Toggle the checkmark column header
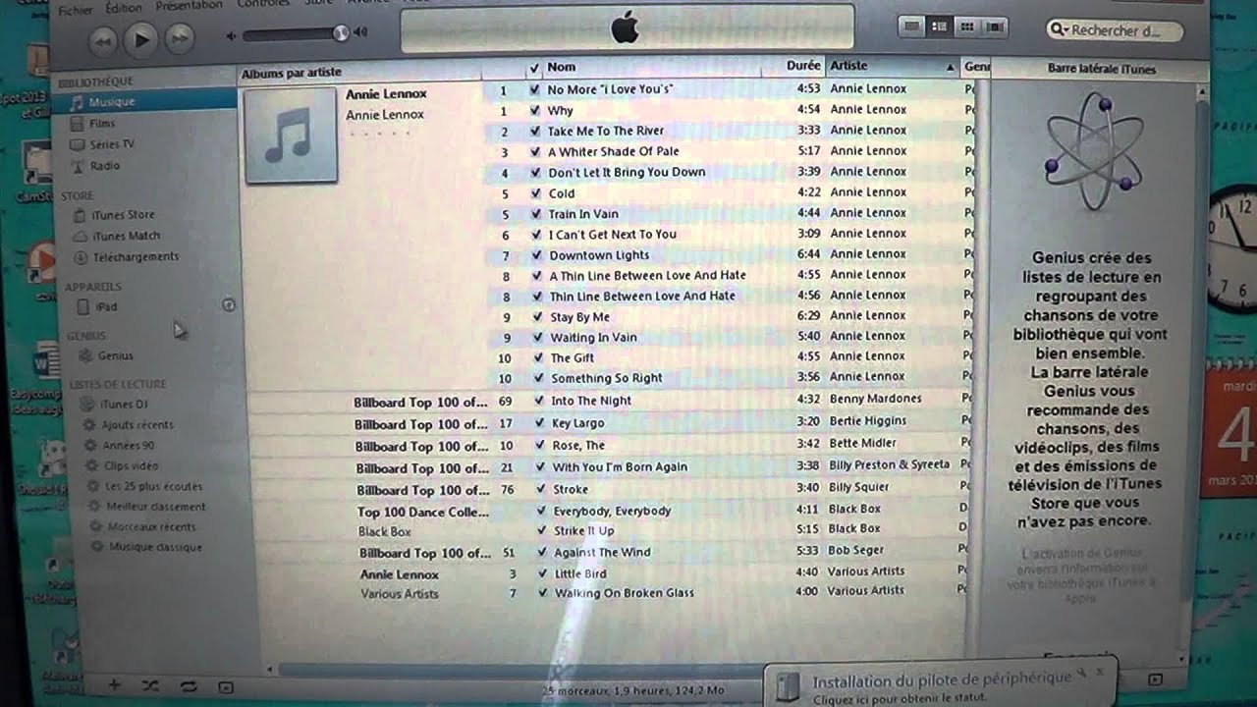 (533, 68)
